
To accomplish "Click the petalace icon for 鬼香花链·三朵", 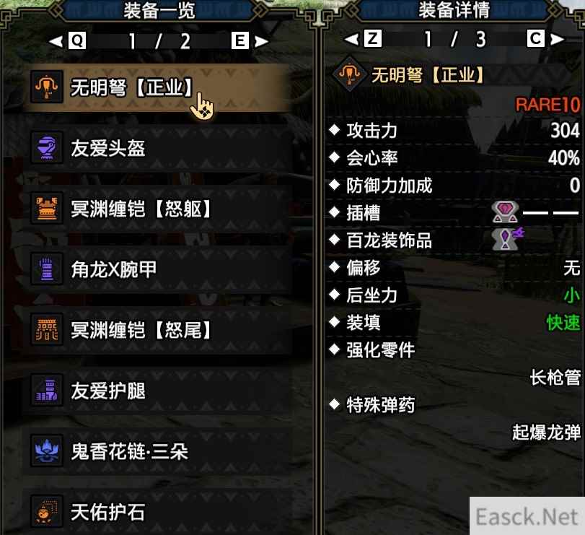I will 47,451.
